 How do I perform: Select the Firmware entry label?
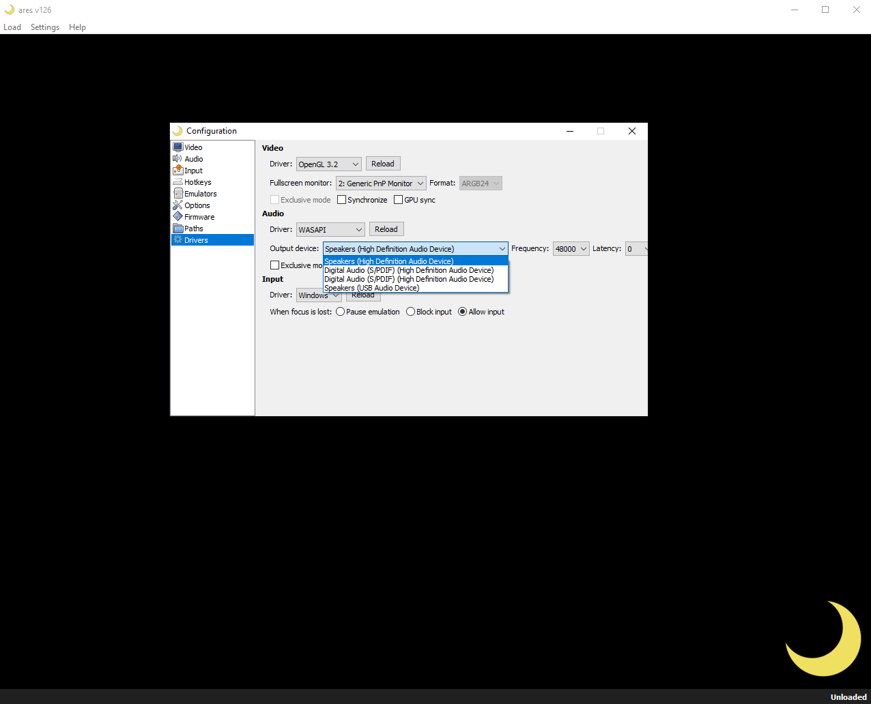(x=199, y=217)
